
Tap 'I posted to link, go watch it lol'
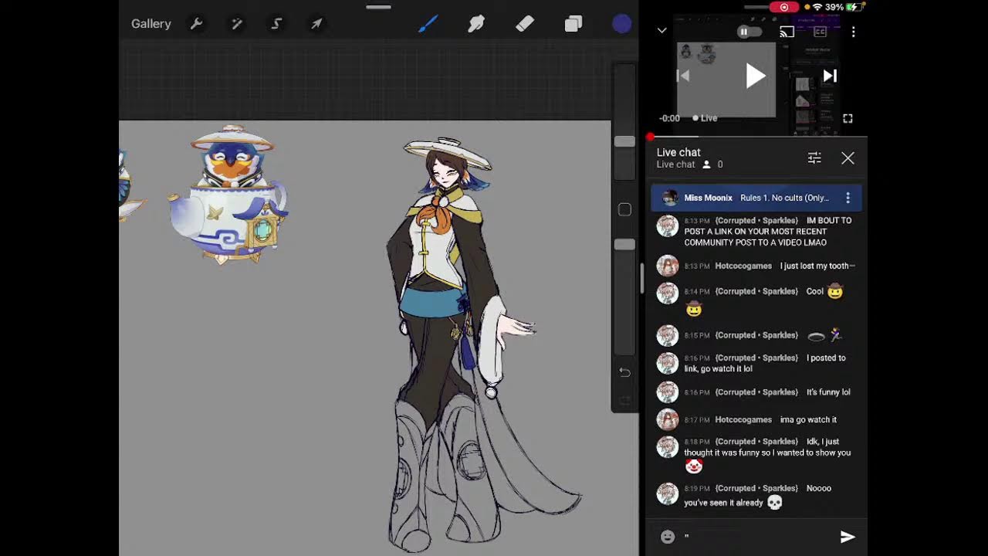pyautogui.click(x=756, y=363)
